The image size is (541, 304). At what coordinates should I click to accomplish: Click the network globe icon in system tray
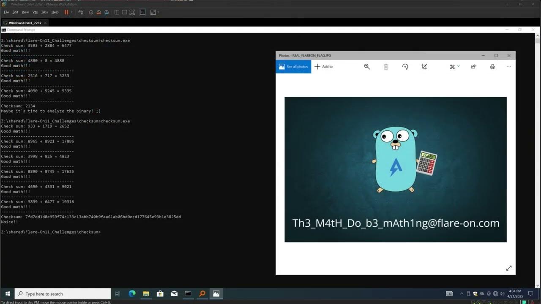(495, 294)
